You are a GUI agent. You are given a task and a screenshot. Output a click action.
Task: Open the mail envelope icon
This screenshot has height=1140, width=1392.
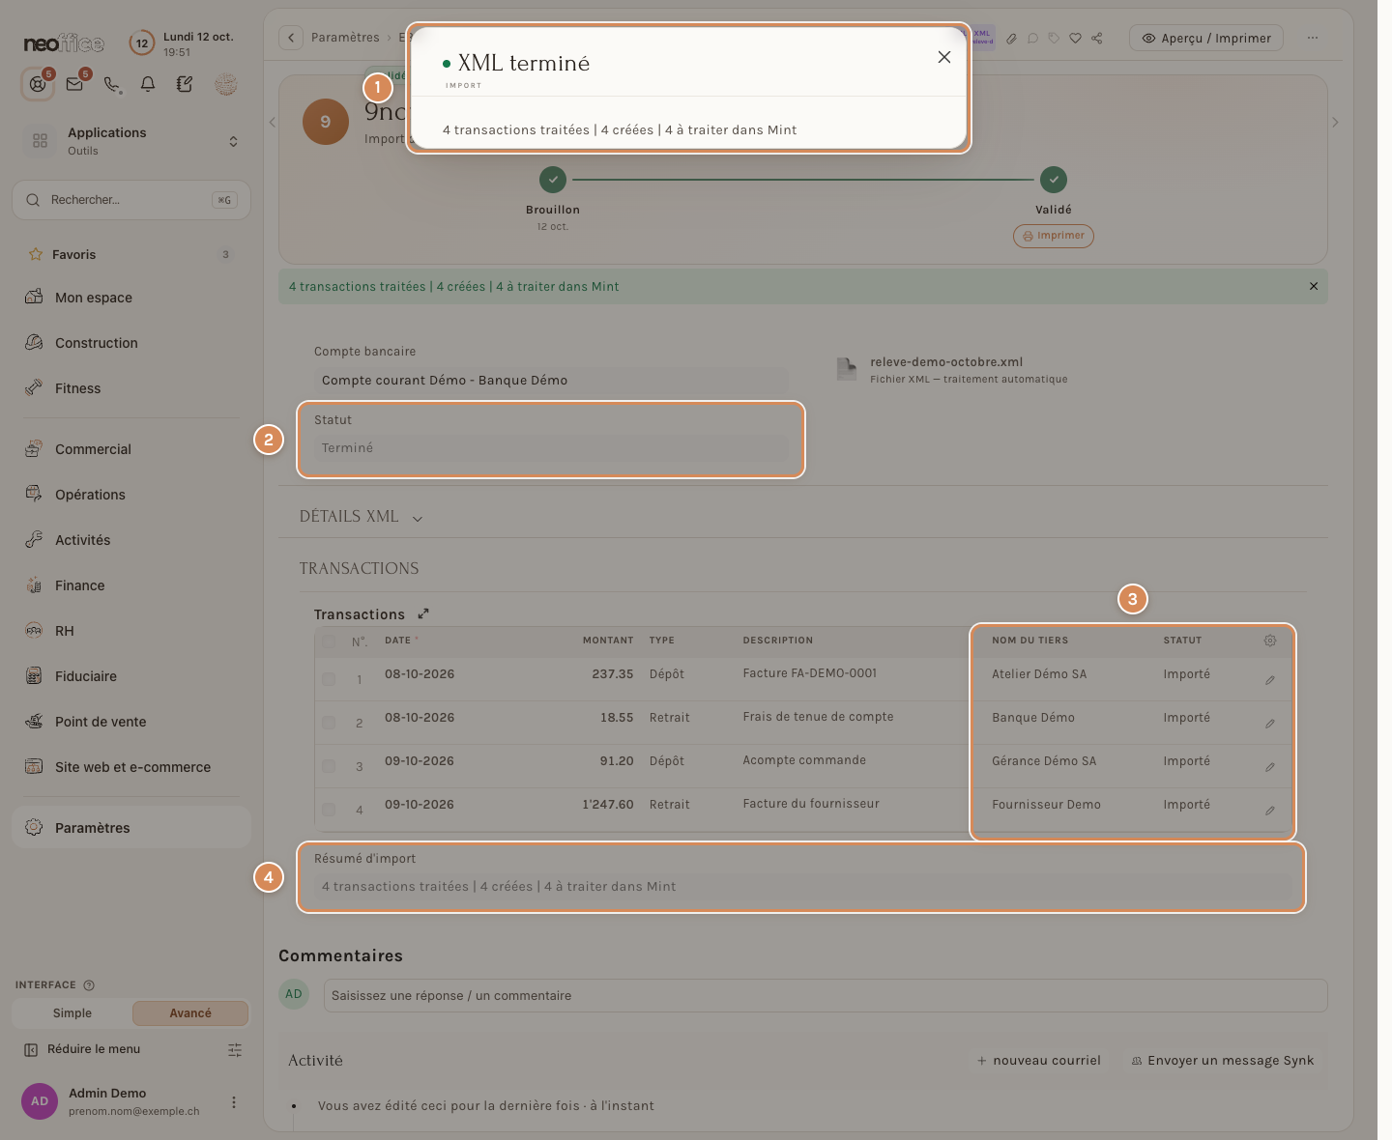[74, 84]
